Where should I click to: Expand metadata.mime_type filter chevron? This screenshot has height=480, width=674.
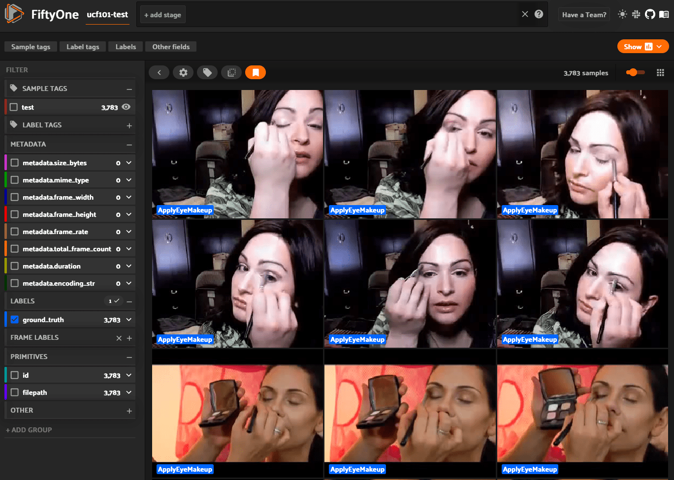(x=129, y=180)
